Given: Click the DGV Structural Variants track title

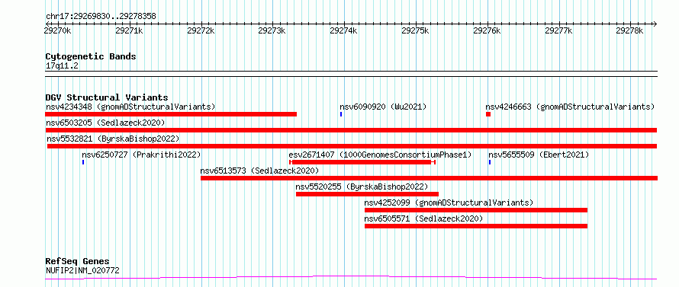Looking at the screenshot, I should point(107,97).
